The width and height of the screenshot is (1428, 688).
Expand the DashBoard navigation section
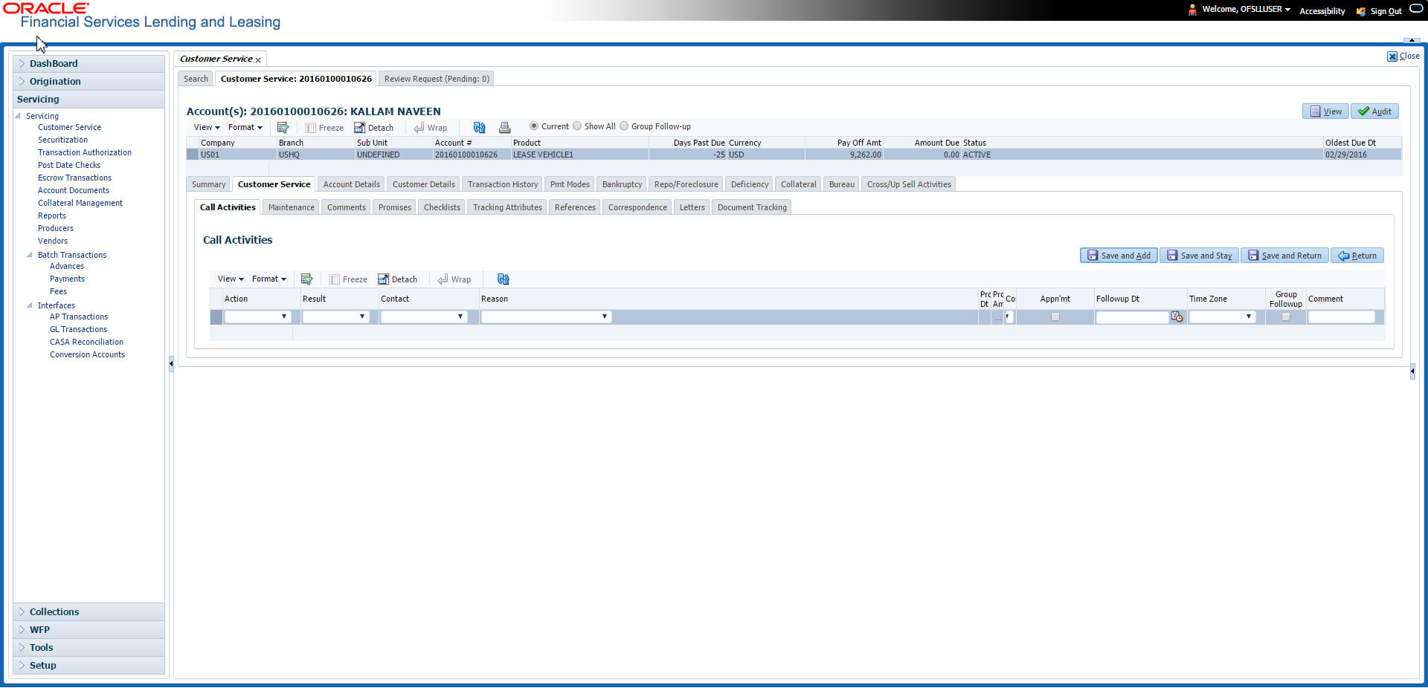(x=89, y=64)
